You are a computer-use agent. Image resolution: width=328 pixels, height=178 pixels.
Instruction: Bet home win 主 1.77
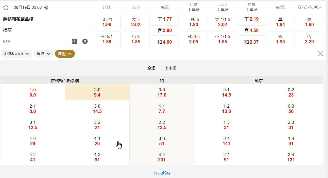(x=165, y=19)
